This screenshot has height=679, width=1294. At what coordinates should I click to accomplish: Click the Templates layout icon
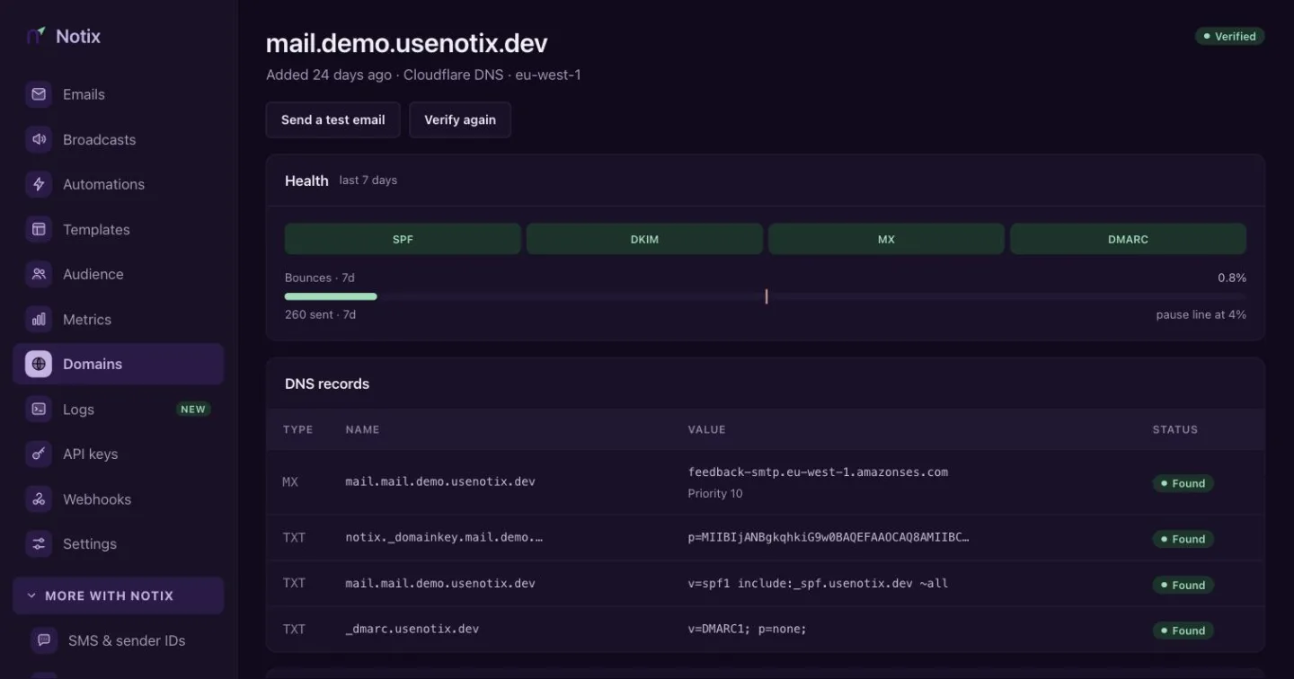(39, 229)
